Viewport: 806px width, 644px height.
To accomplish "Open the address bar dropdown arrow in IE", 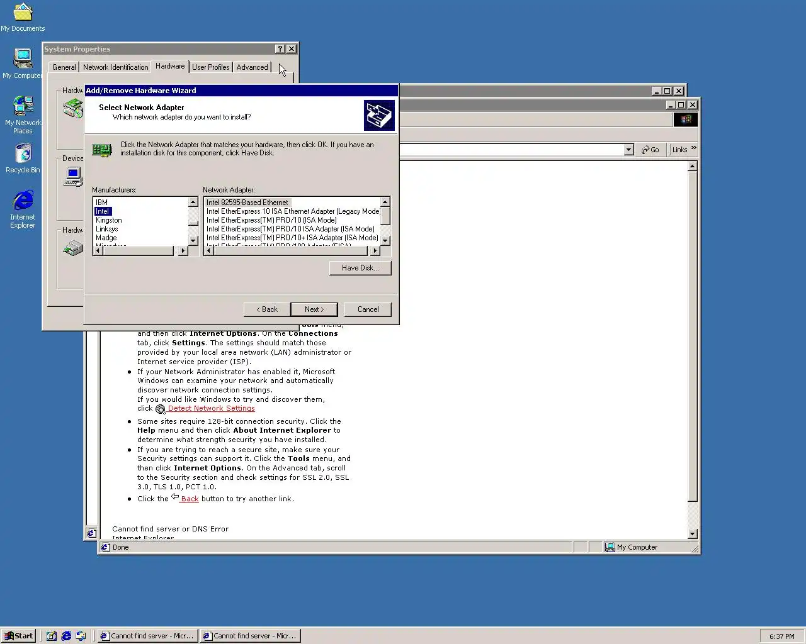I will click(628, 150).
